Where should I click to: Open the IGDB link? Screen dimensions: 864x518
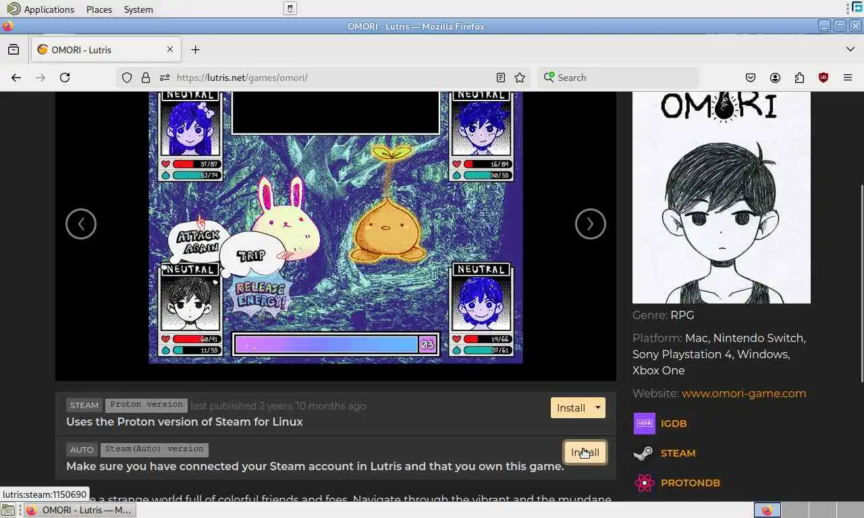674,424
